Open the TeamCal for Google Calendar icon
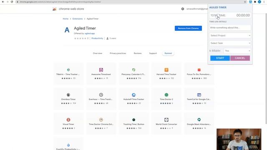The width and height of the screenshot is (267, 150). 199,95
